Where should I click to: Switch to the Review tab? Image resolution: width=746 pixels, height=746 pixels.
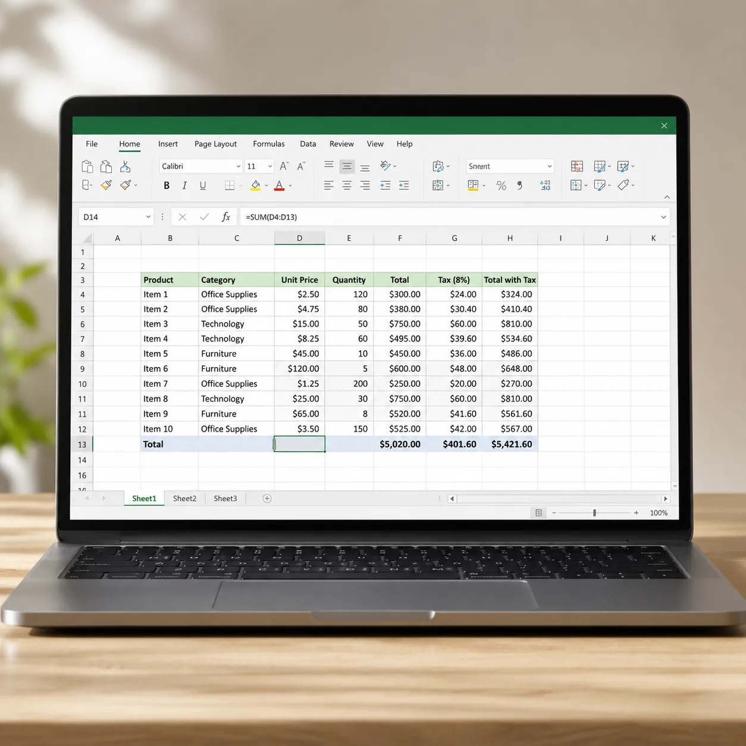pyautogui.click(x=341, y=144)
